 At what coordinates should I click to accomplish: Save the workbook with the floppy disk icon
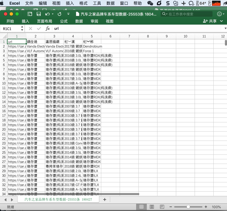pyautogui.click(x=39, y=14)
